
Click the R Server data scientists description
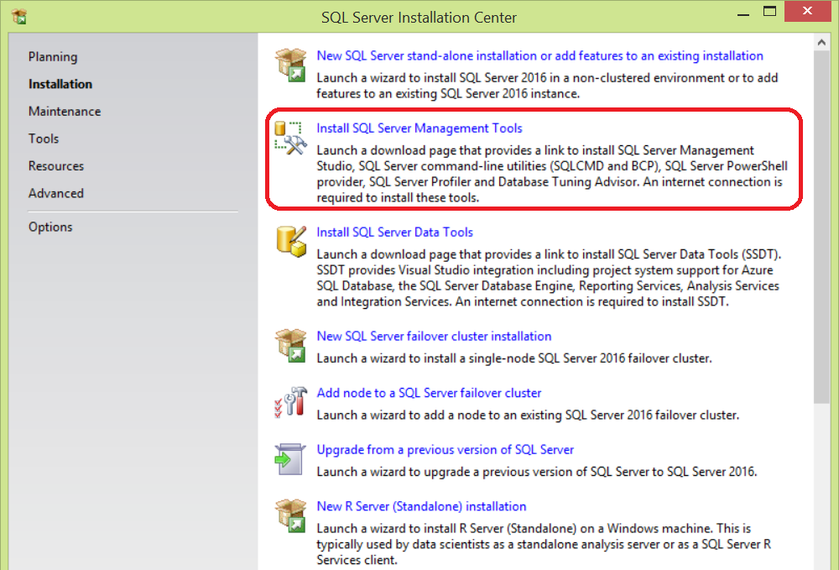pos(544,544)
